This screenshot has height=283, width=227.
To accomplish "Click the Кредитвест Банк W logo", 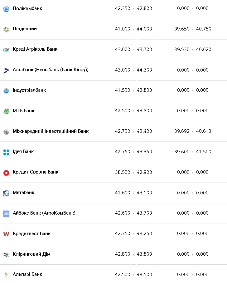I will click(x=6, y=234).
